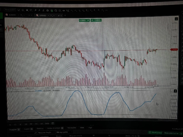This screenshot has width=183, height=137.
Task: Open the 'Diário' tab
Action: coord(82,128)
